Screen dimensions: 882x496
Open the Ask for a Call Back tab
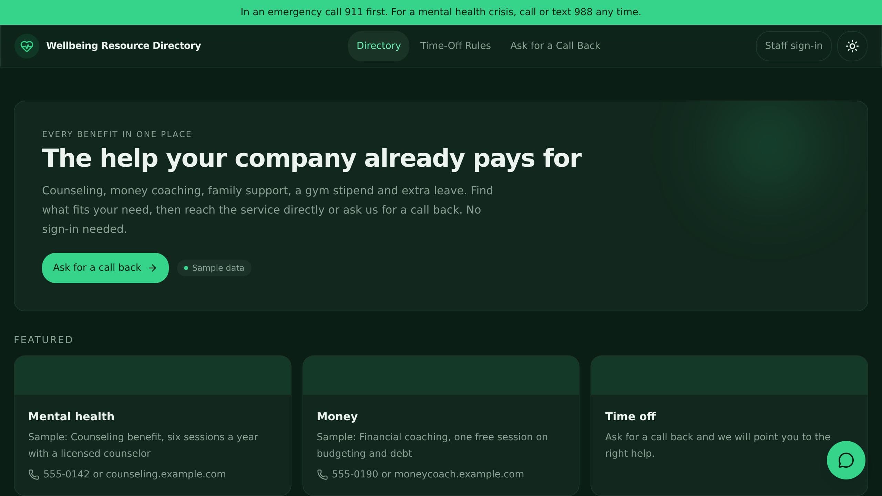click(x=555, y=46)
